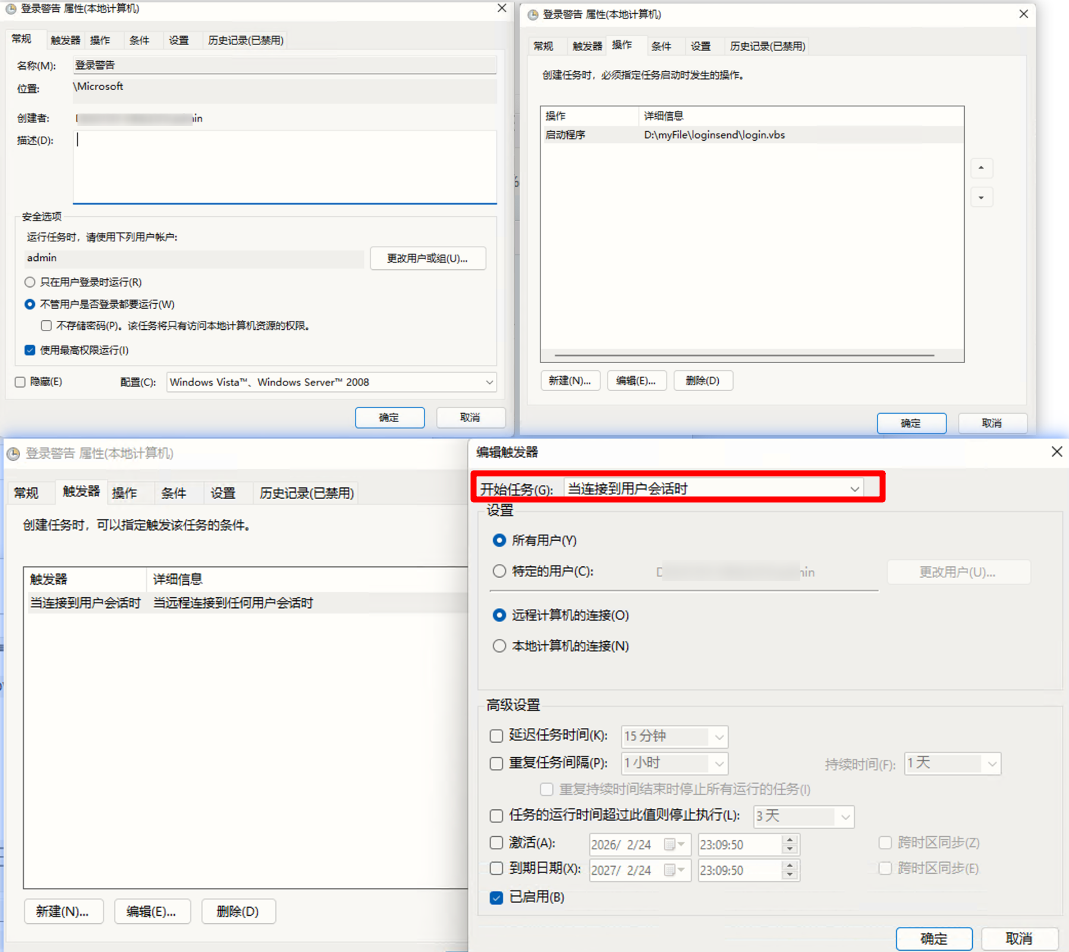Open the 开始任务 trigger dropdown

[x=855, y=488]
